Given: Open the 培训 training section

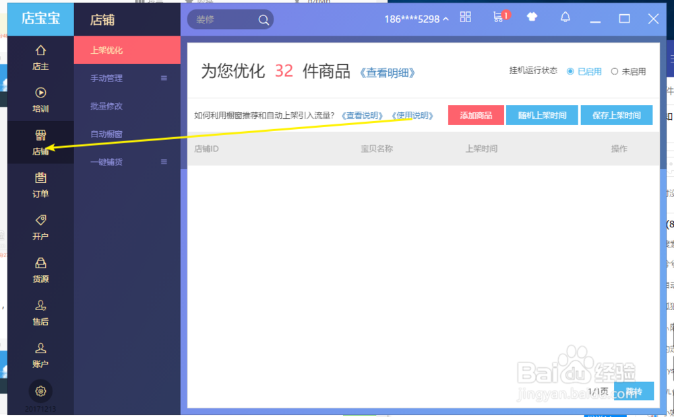Looking at the screenshot, I should (x=40, y=100).
